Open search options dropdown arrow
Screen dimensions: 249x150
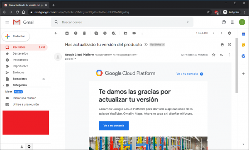[x=188, y=22]
